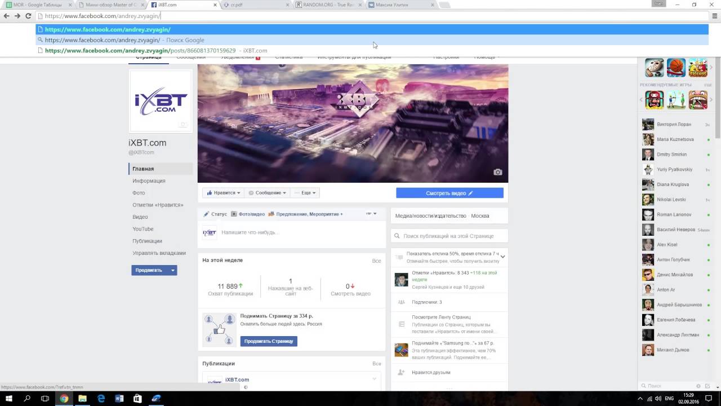Image resolution: width=721 pixels, height=406 pixels.
Task: Open the iXBT.com post options chevron
Action: coord(375,379)
